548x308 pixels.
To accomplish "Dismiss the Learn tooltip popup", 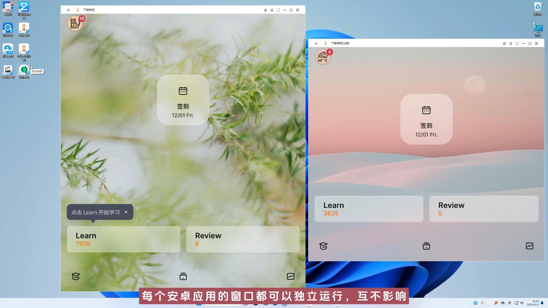I will tap(126, 212).
